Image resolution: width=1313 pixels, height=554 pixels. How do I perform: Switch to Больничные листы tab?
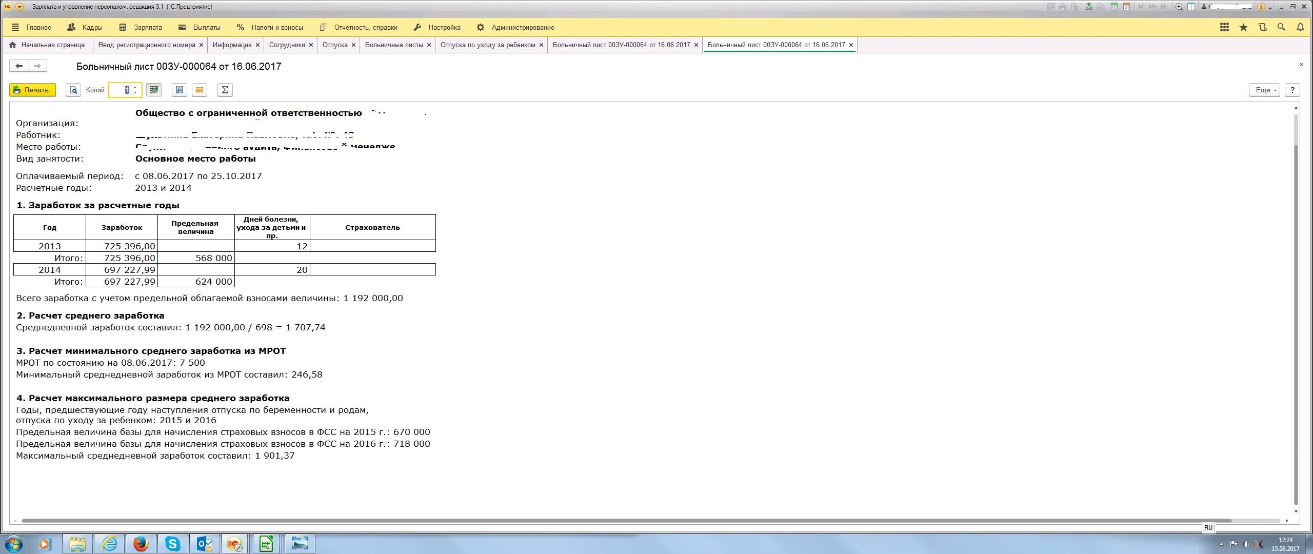point(394,45)
